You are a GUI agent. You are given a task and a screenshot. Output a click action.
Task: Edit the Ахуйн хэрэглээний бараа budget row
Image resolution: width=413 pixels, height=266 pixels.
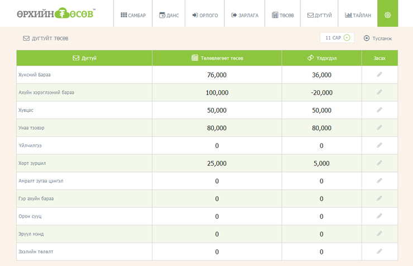coord(380,92)
